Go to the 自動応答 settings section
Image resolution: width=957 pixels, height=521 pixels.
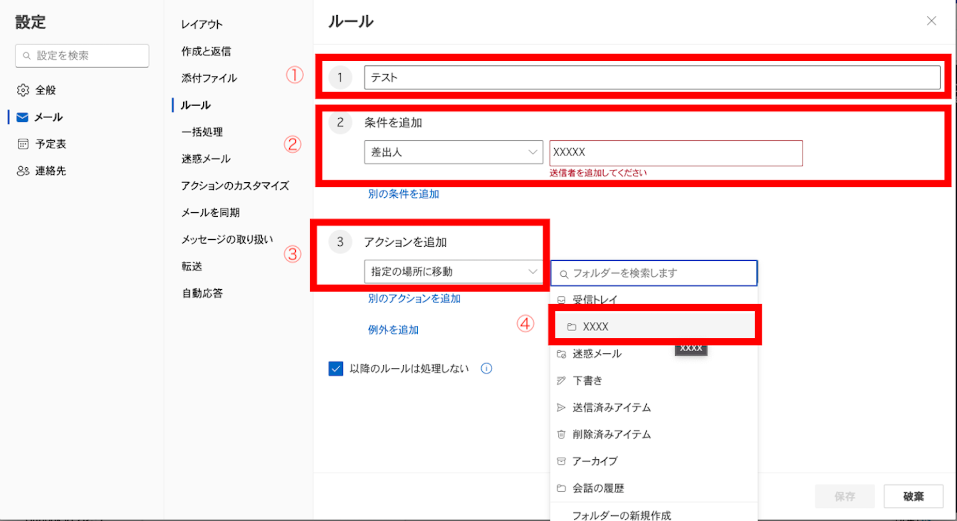202,293
